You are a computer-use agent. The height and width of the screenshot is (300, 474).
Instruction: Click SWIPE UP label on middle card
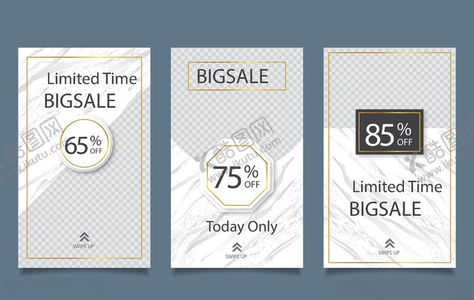236,256
